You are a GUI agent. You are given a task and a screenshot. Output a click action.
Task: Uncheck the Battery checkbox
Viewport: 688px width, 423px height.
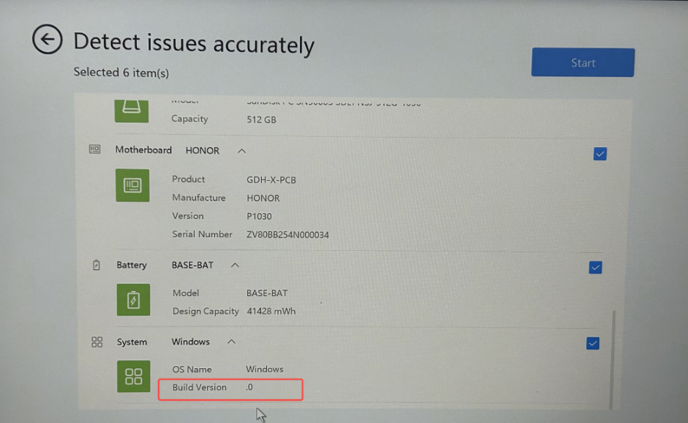[x=596, y=267]
